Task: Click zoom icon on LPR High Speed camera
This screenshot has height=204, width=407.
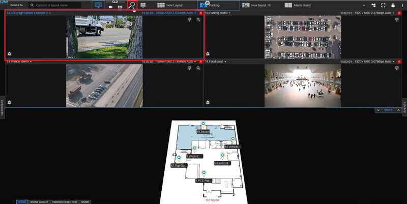Action: [198, 19]
